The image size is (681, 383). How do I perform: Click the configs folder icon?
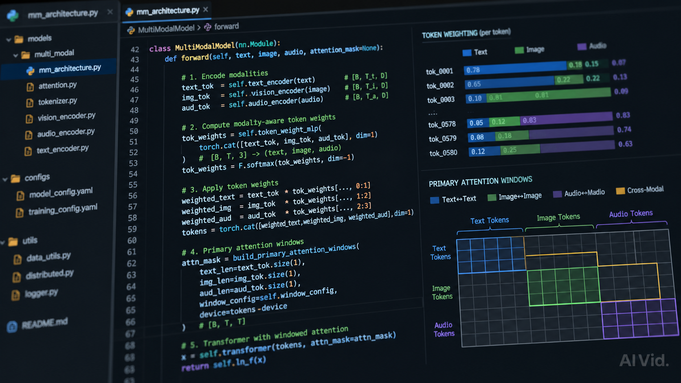pyautogui.click(x=15, y=178)
